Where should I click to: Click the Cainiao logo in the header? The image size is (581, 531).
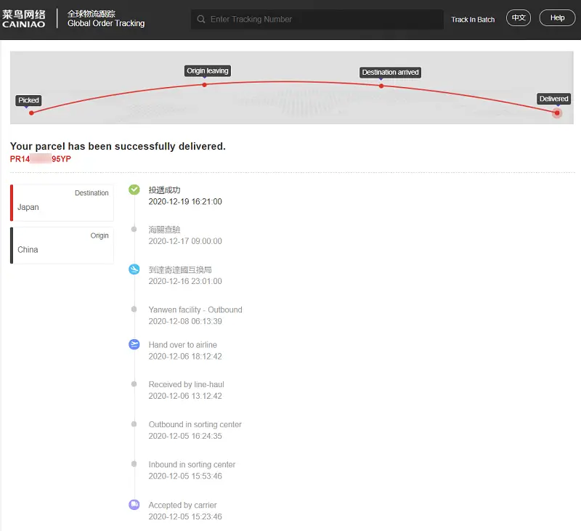coord(23,19)
